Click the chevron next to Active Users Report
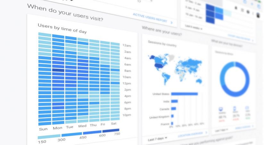 click(x=172, y=22)
